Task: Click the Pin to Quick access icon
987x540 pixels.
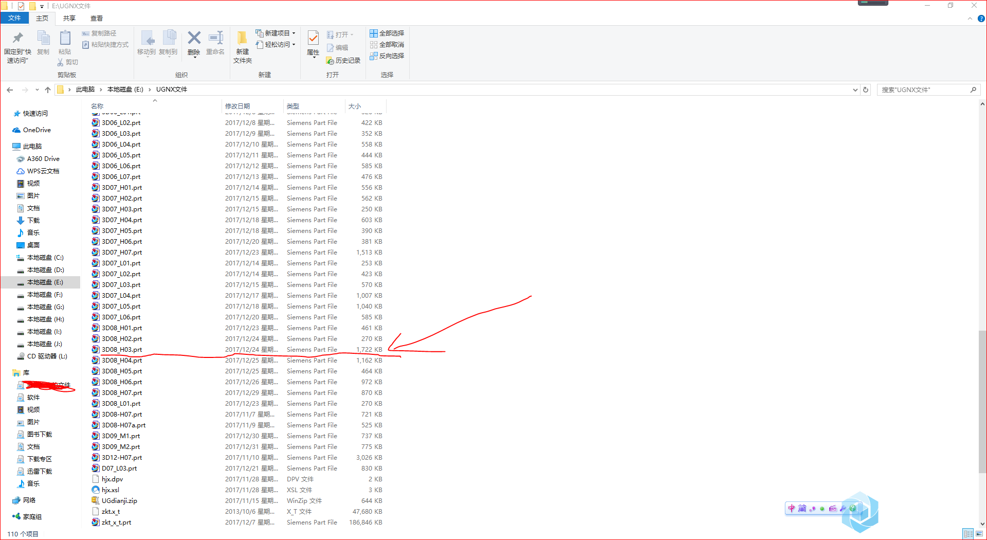Action: click(18, 38)
